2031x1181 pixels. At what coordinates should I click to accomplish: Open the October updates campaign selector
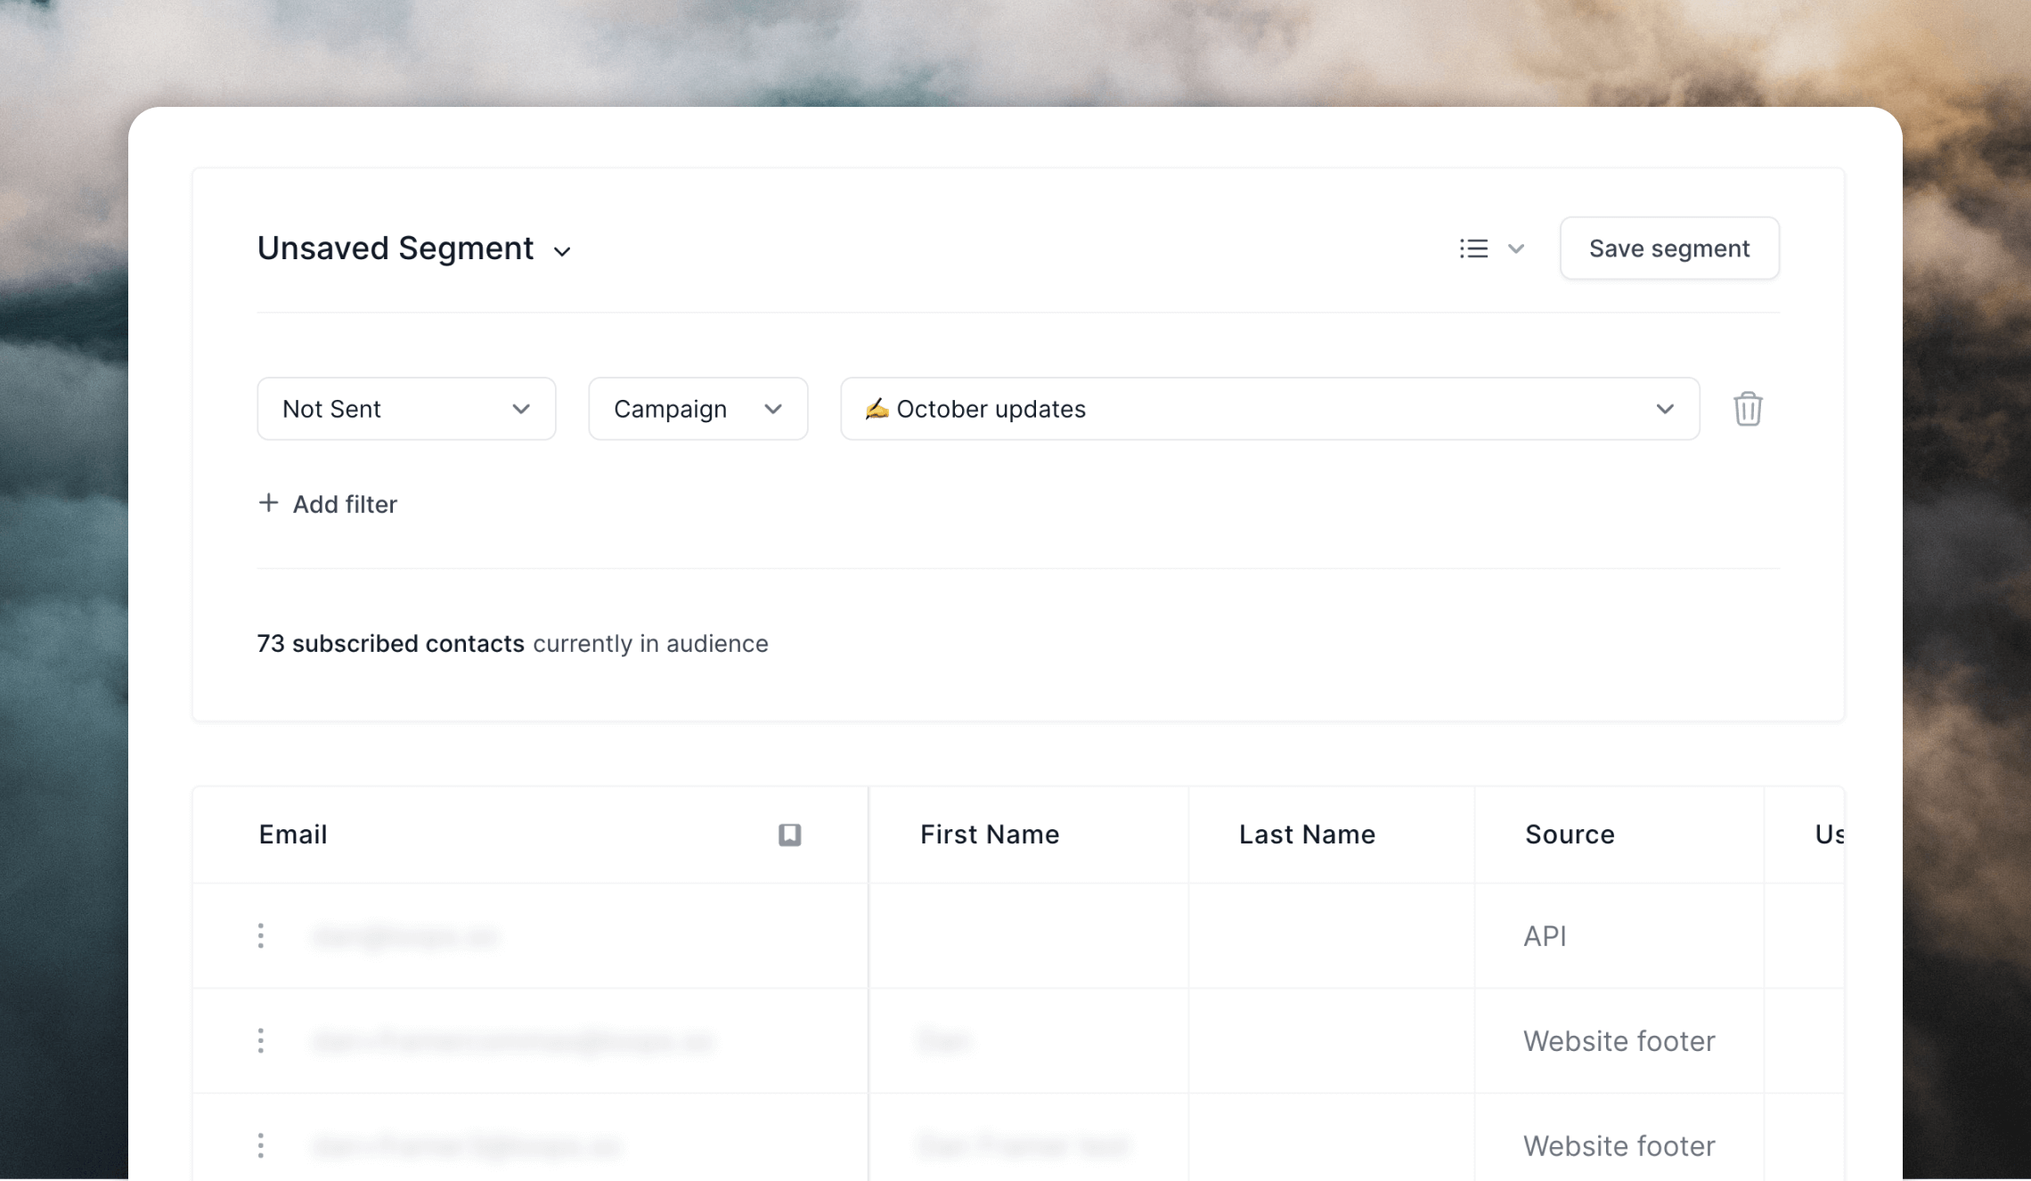(x=1270, y=409)
